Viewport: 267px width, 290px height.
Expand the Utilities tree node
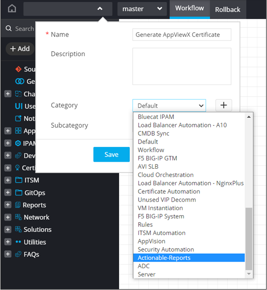tap(7, 242)
